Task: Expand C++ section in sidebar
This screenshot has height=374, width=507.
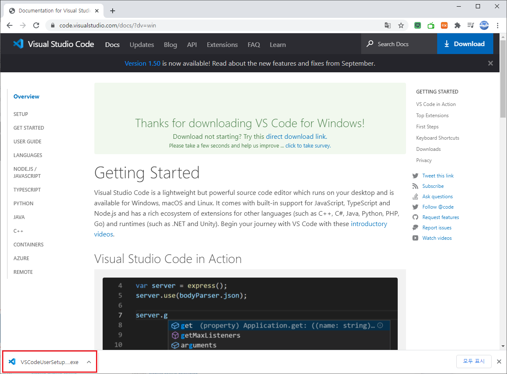Action: (x=18, y=231)
